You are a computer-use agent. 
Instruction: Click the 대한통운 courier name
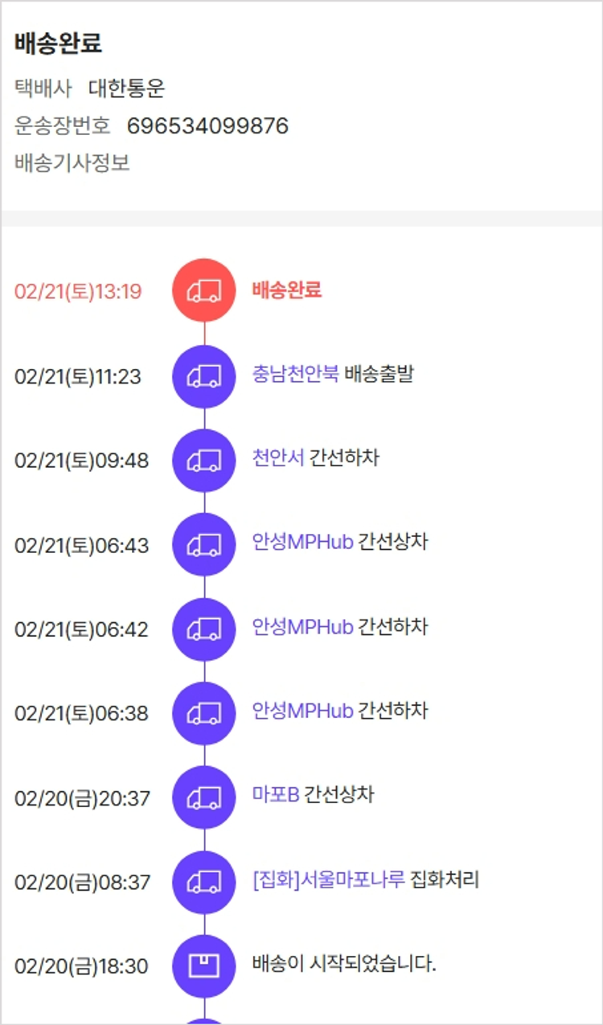(126, 88)
